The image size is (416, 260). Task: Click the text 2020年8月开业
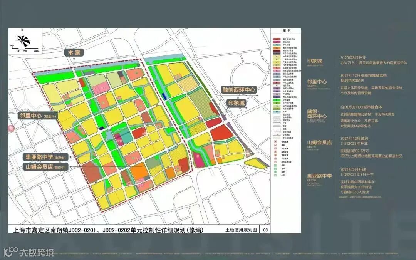point(353,57)
